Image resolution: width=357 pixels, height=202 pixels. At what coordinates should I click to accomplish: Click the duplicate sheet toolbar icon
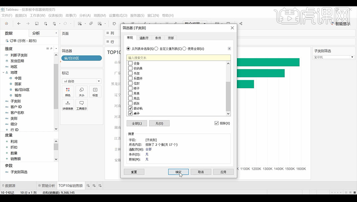91,23
